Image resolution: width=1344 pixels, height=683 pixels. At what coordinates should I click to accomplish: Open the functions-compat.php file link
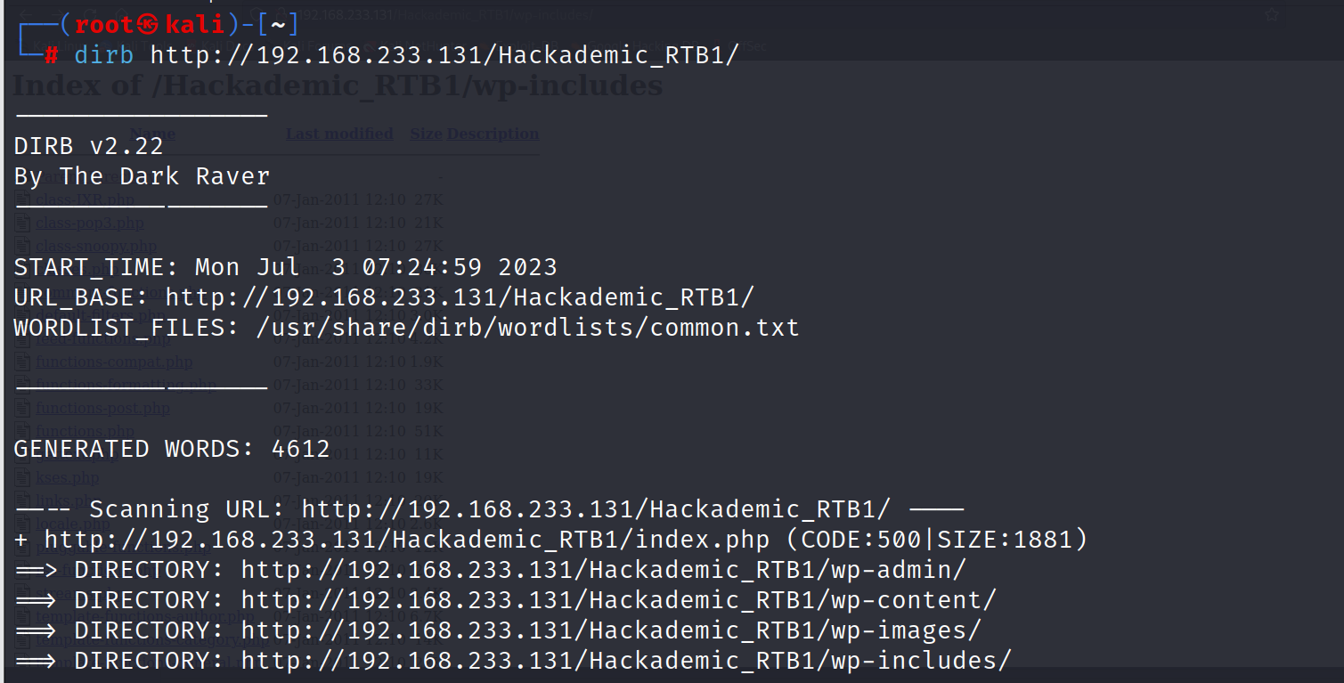(114, 362)
